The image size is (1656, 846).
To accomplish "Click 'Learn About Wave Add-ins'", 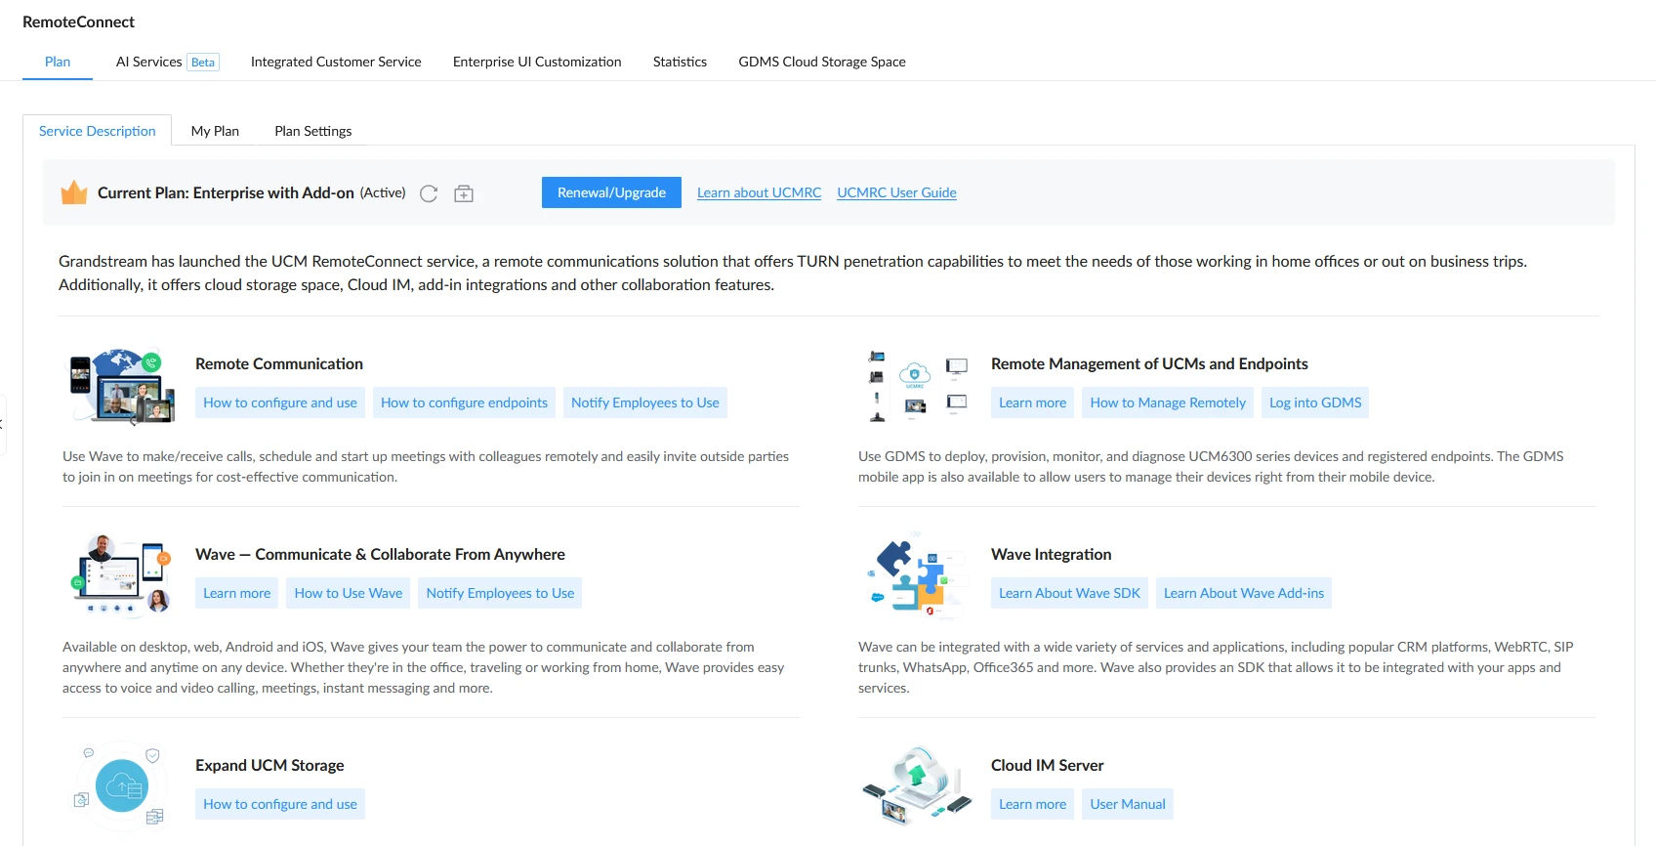I will (1244, 593).
